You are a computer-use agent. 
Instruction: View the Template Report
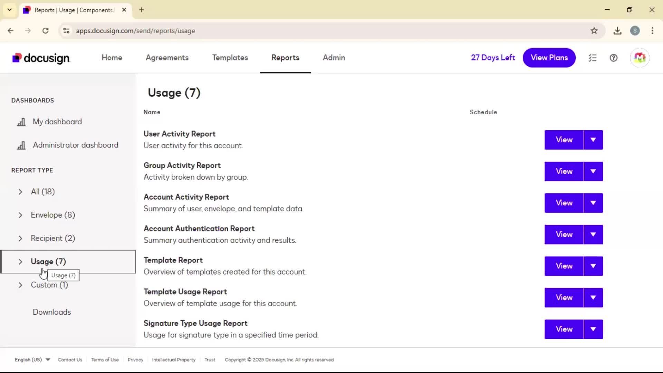click(564, 266)
